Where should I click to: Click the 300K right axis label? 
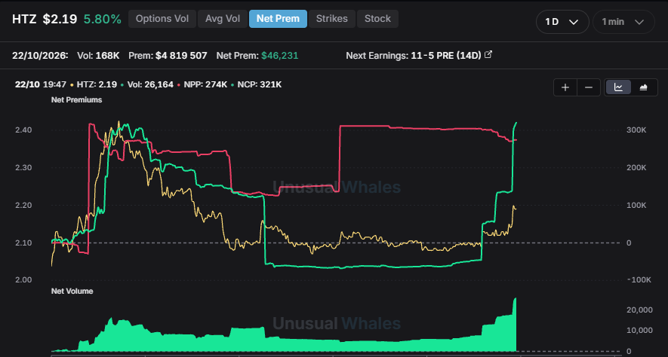coord(636,130)
